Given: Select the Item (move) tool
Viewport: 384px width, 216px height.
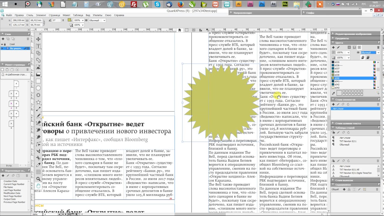Looking at the screenshot, I should (38, 39).
